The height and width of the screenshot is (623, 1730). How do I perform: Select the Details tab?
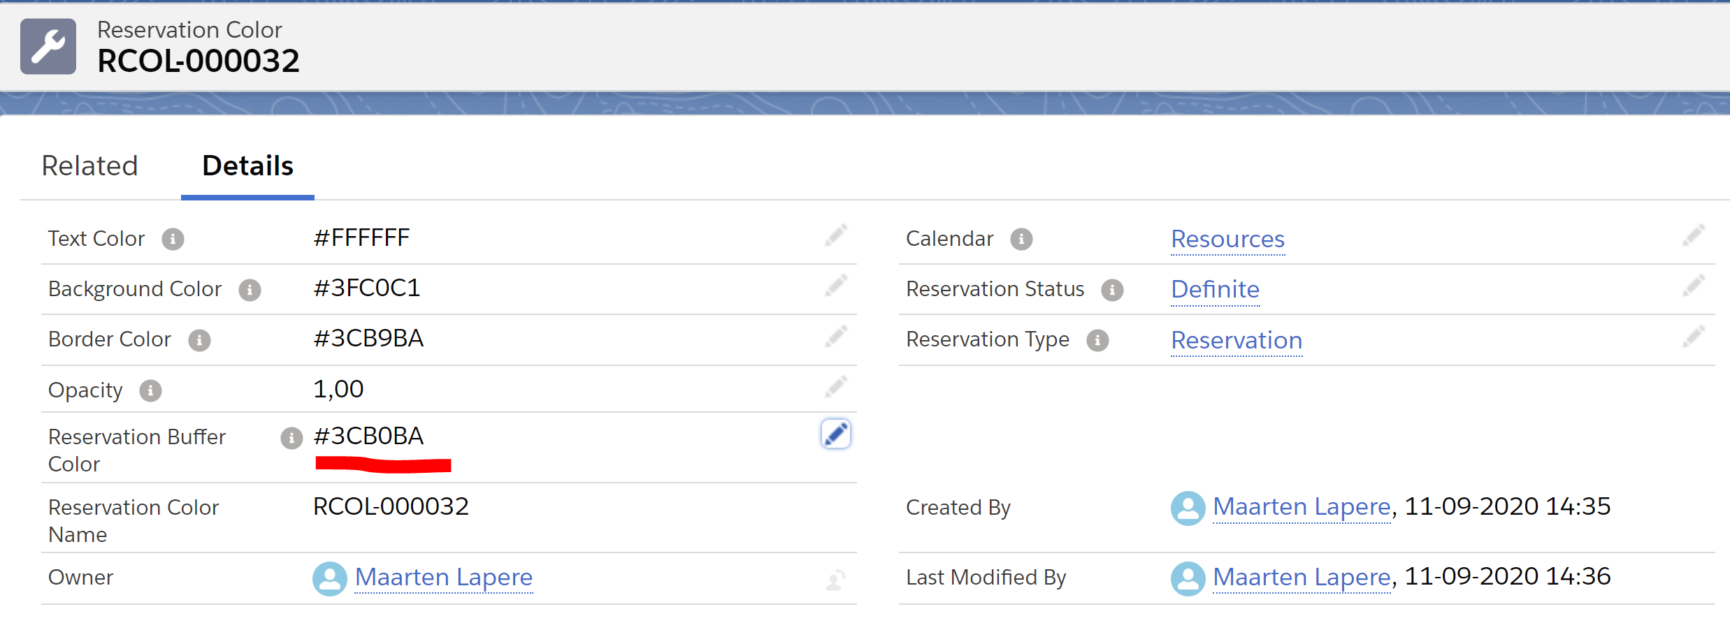pos(247,166)
